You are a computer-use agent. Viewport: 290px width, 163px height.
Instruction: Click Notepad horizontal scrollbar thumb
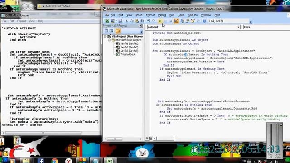[43, 133]
